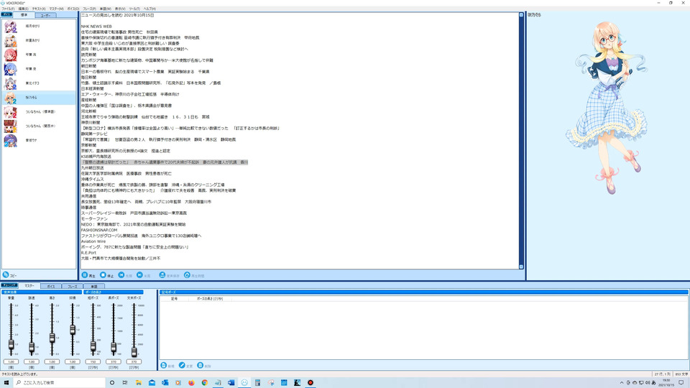The height and width of the screenshot is (388, 690).
Task: Click the コピー (copy) voice icon
Action: 6,275
